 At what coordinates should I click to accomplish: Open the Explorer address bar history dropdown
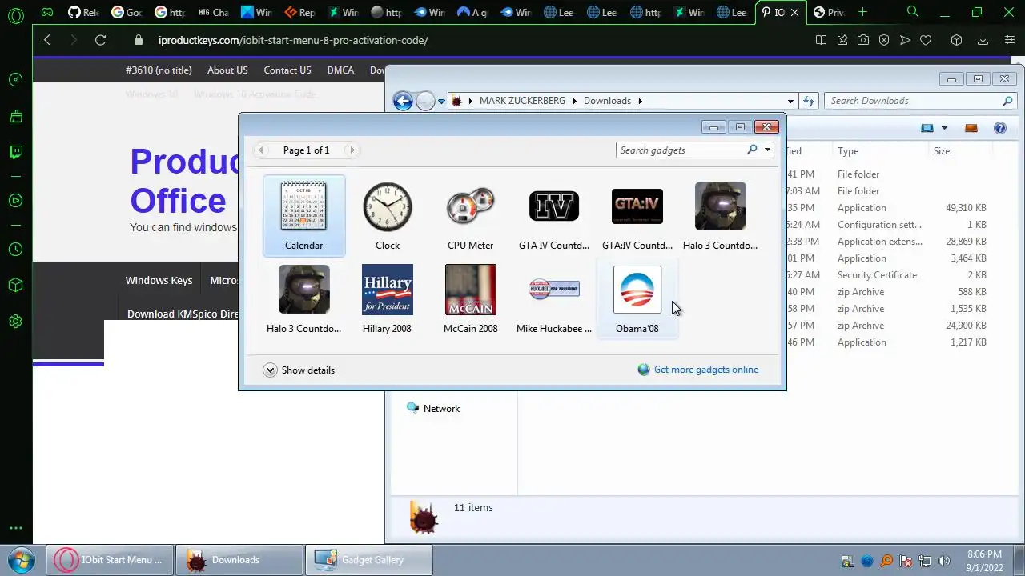[790, 101]
